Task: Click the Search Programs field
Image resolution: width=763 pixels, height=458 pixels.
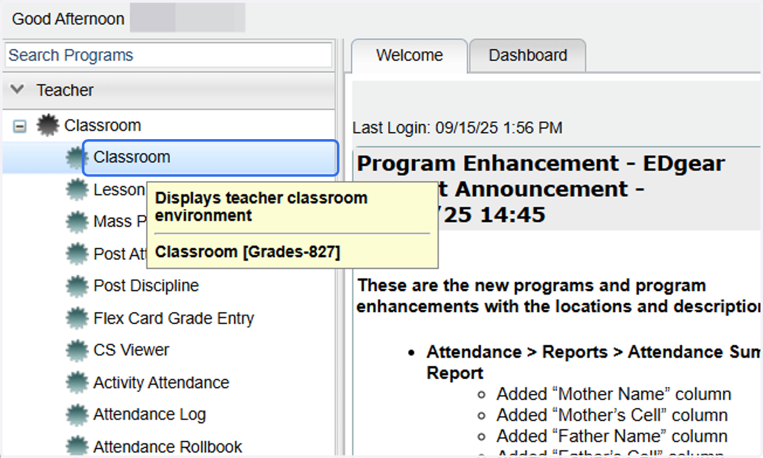Action: pos(168,55)
